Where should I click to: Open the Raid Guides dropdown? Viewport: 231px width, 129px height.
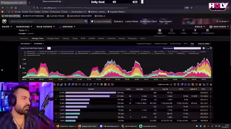pyautogui.click(x=45, y=27)
